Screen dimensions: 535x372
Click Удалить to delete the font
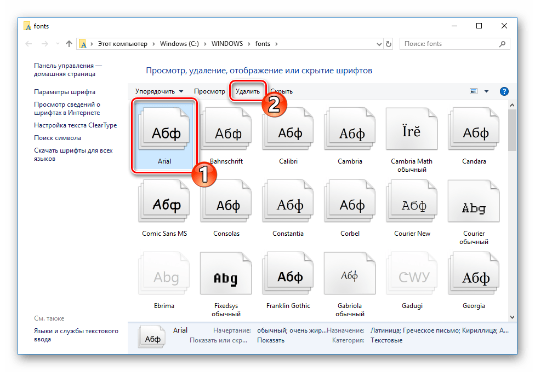tap(248, 91)
